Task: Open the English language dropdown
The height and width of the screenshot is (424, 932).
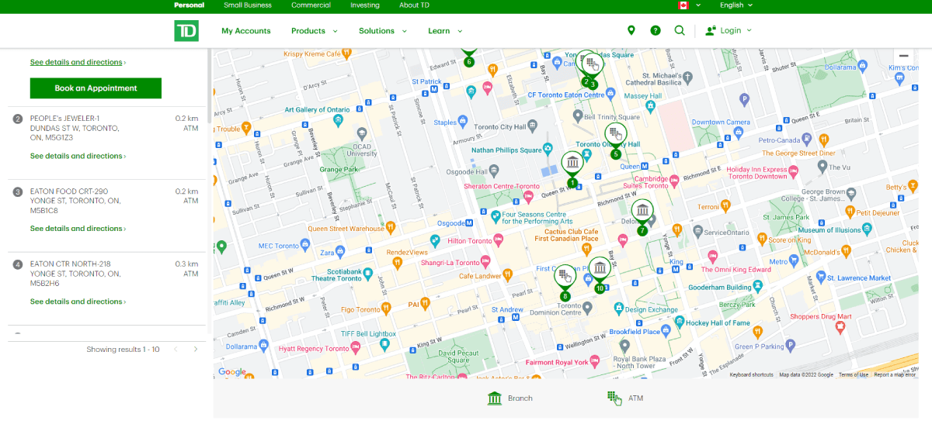Action: [736, 5]
